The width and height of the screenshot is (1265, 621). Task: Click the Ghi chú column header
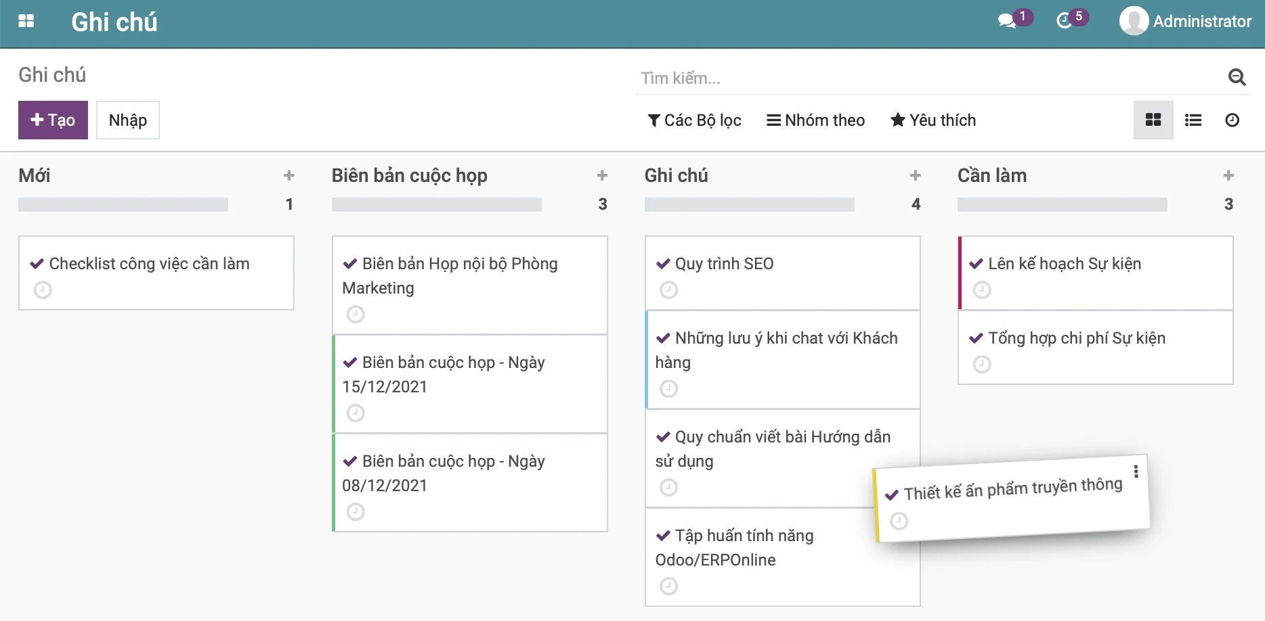coord(676,176)
